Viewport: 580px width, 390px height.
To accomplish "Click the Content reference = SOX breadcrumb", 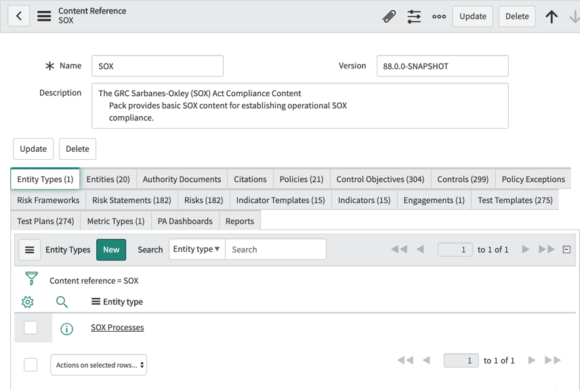I will (x=94, y=281).
